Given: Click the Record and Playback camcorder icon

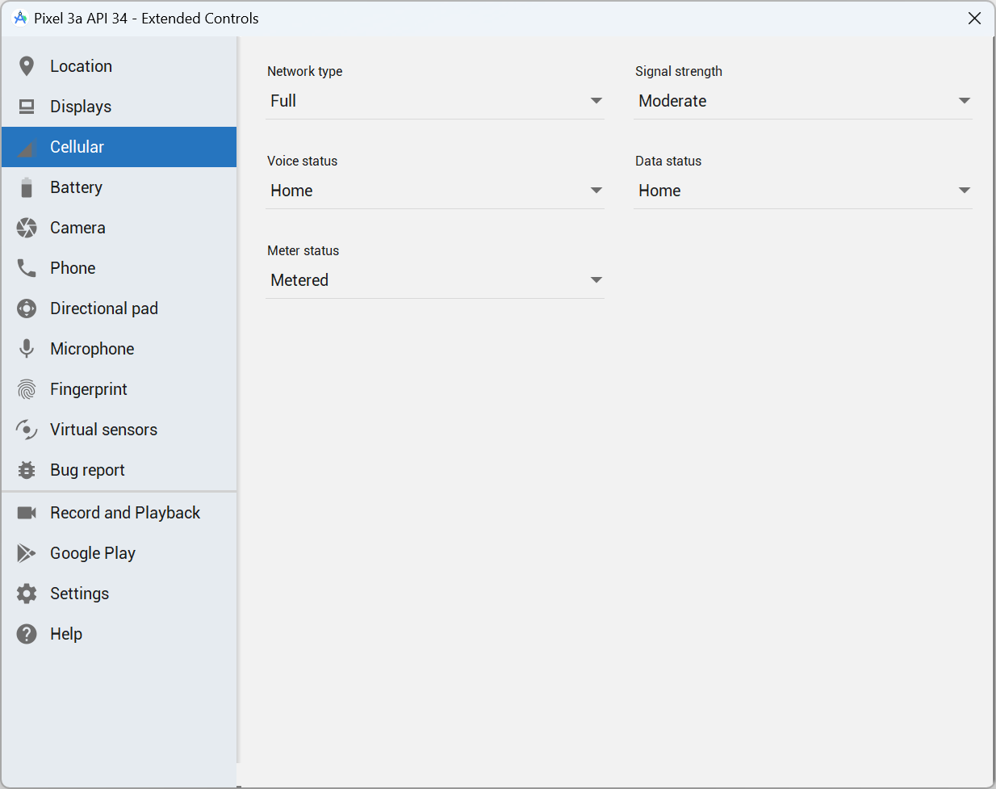Looking at the screenshot, I should [x=27, y=513].
